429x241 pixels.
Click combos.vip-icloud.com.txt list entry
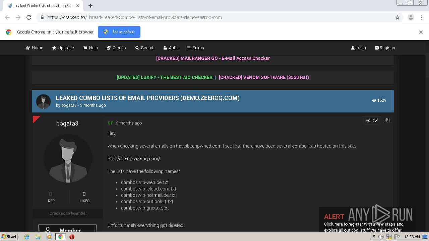click(148, 189)
